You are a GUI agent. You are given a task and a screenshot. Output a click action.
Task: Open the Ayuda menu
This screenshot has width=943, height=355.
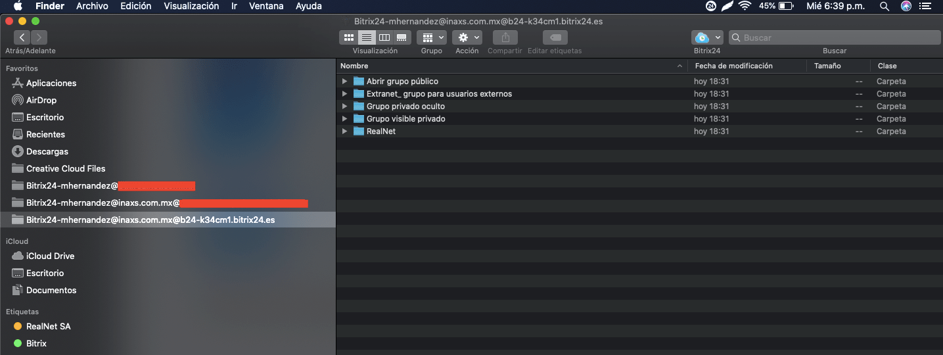[309, 6]
